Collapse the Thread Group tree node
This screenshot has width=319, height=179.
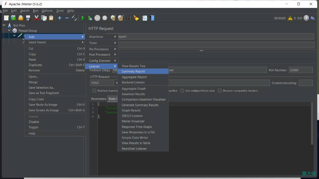click(9, 30)
